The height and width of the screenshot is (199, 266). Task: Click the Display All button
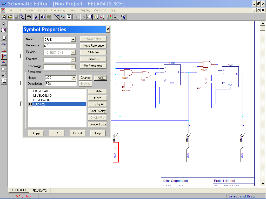[x=98, y=104]
